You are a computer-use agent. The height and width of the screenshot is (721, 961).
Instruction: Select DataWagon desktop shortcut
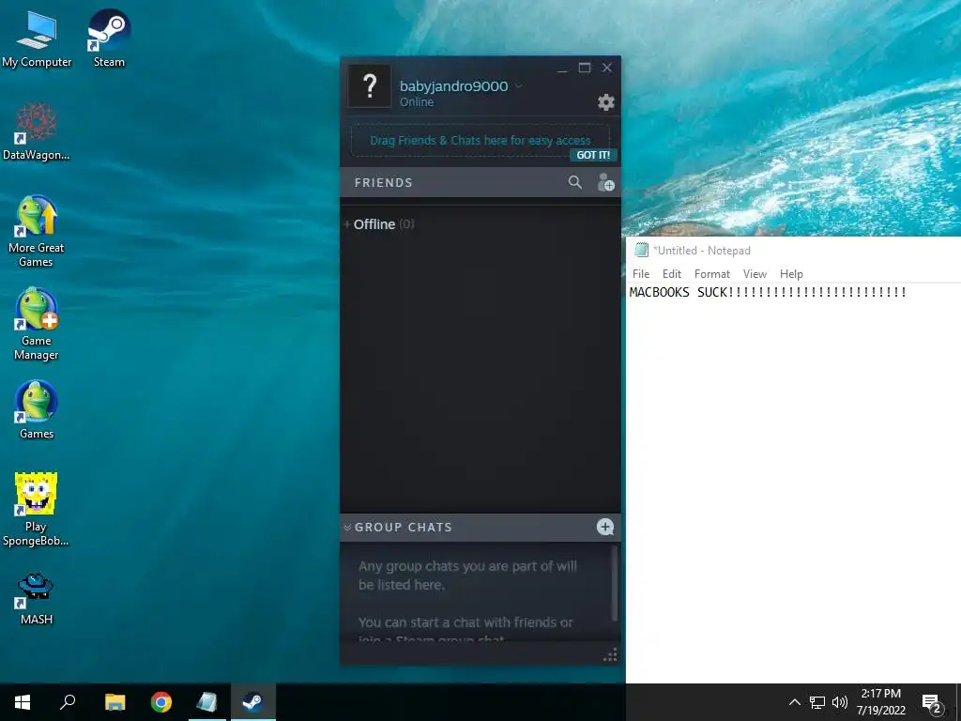37,131
